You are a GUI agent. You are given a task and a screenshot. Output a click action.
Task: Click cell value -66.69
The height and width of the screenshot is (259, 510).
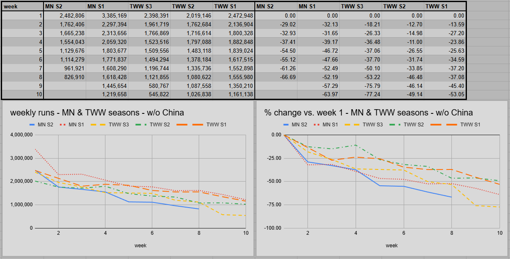(x=276, y=77)
